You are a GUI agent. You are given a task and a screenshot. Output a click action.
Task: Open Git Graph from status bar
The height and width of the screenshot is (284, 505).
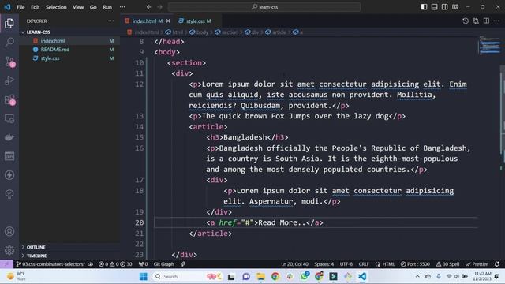click(x=163, y=264)
